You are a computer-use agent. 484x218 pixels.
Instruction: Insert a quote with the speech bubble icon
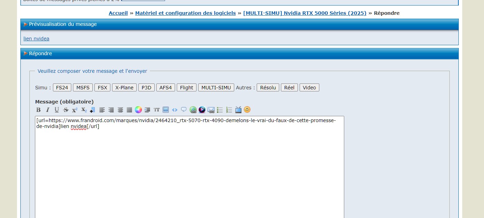pos(184,110)
